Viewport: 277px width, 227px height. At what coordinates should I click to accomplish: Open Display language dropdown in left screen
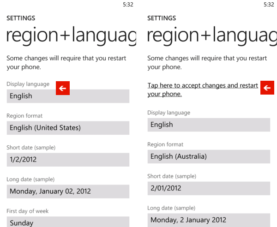pos(68,96)
